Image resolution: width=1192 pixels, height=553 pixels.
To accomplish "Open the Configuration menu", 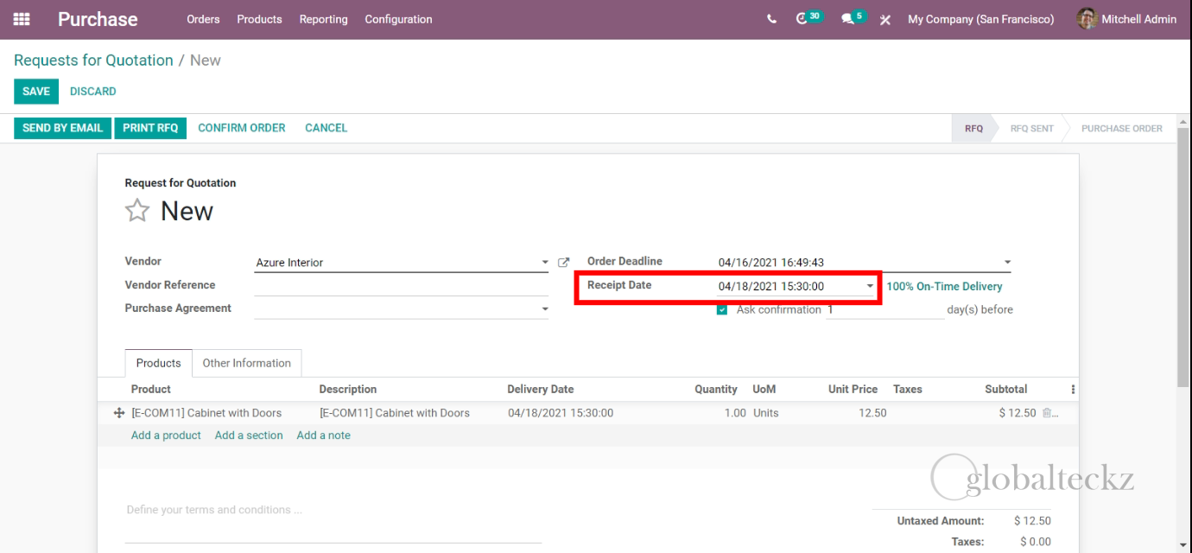I will pyautogui.click(x=398, y=19).
